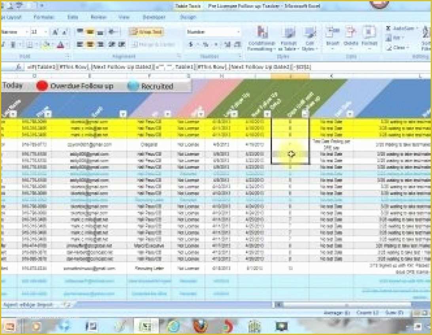Open Internet Explorer from the taskbar
Image resolution: width=432 pixels, height=335 pixels.
174,326
